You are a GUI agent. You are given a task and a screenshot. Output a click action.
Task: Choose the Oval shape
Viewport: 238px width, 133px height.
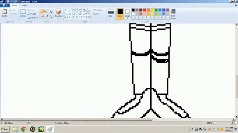tap(74, 10)
